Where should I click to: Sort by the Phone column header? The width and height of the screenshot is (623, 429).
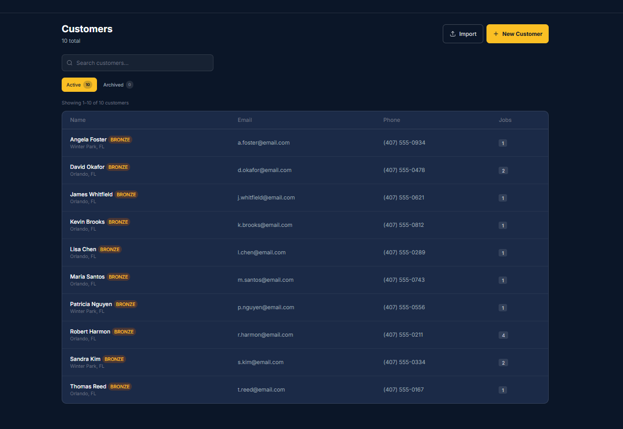[392, 120]
